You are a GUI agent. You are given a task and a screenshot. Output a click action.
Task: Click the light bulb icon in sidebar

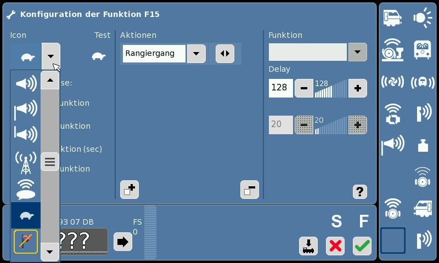pyautogui.click(x=423, y=18)
